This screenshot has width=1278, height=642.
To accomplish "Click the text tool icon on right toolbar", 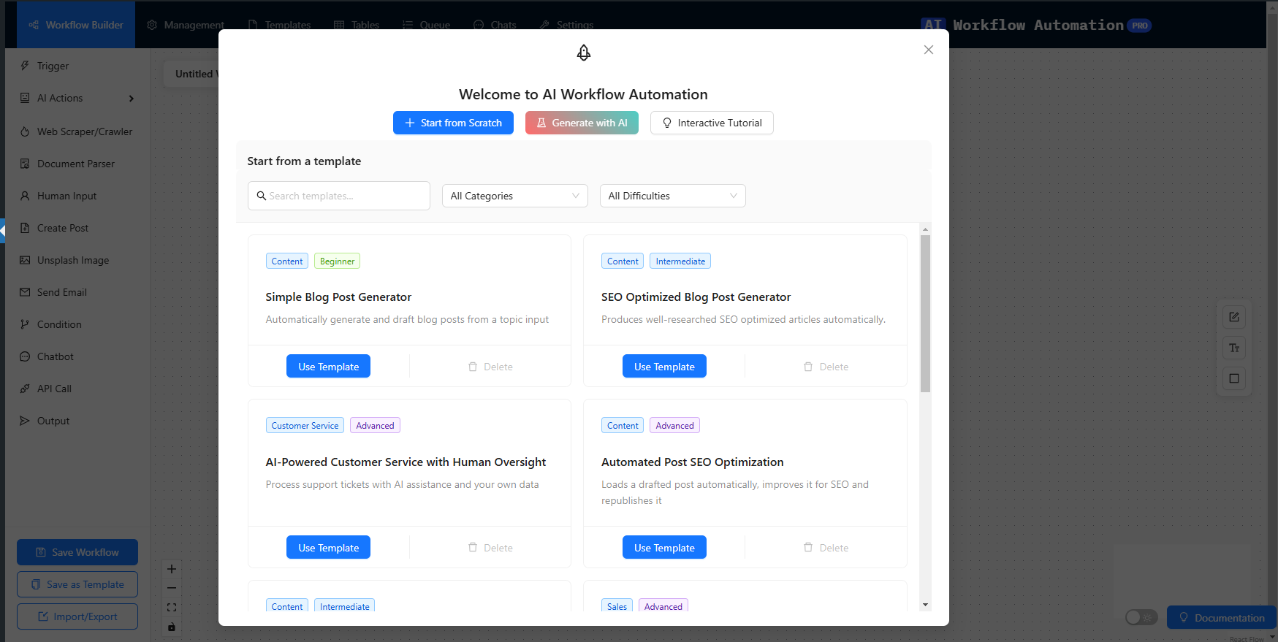I will (1234, 348).
